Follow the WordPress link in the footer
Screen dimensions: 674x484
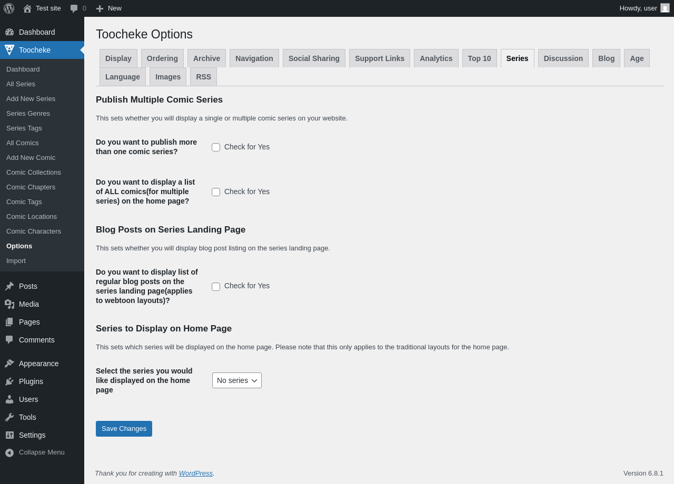[x=195, y=473]
